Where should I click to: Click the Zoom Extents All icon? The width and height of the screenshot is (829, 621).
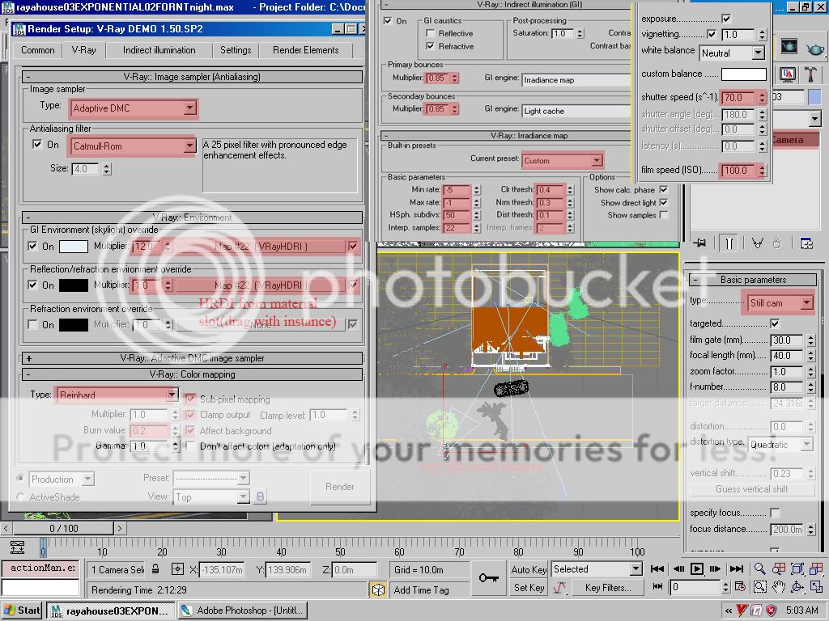[816, 568]
